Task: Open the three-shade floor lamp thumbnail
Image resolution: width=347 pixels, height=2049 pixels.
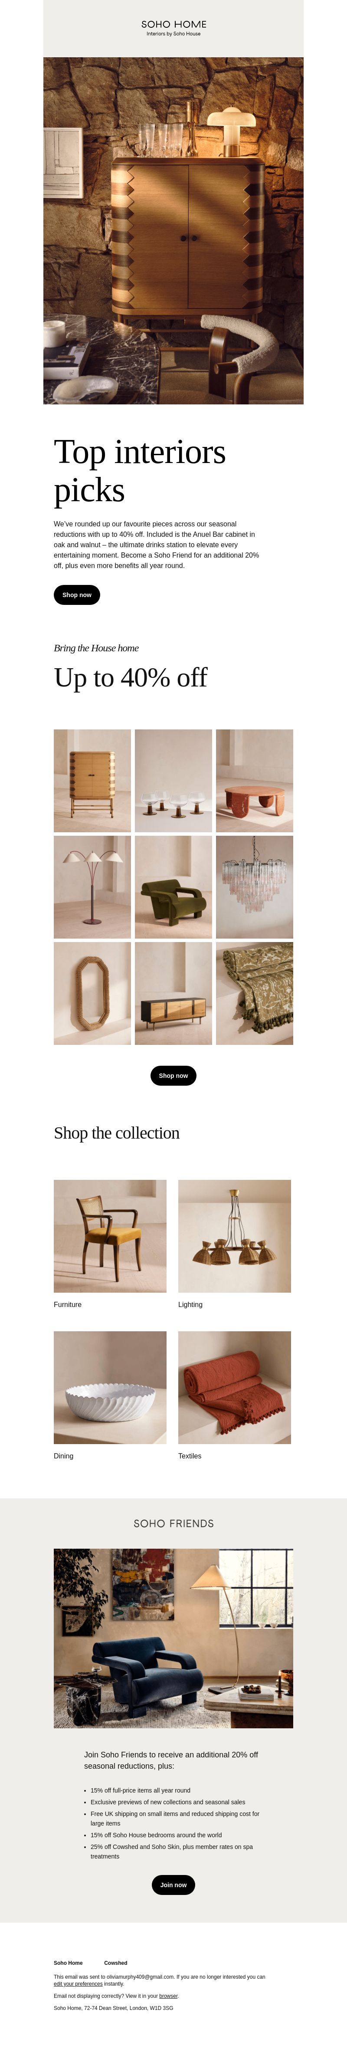Action: [x=92, y=887]
